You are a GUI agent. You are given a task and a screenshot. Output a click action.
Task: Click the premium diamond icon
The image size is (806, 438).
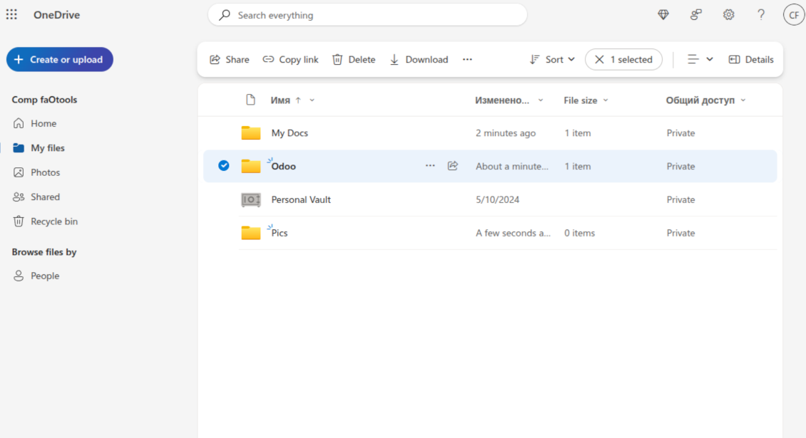click(663, 15)
